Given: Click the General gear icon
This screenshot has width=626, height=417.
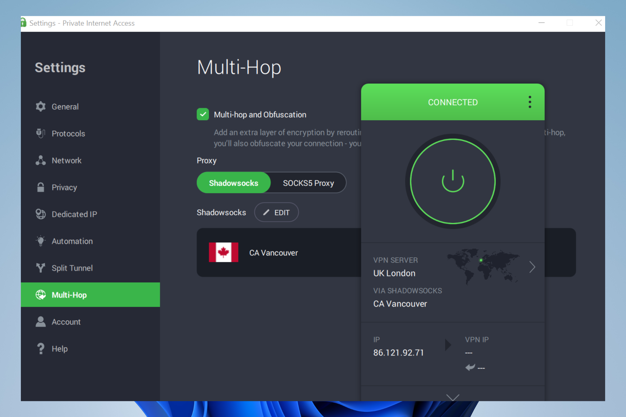Looking at the screenshot, I should pos(41,107).
